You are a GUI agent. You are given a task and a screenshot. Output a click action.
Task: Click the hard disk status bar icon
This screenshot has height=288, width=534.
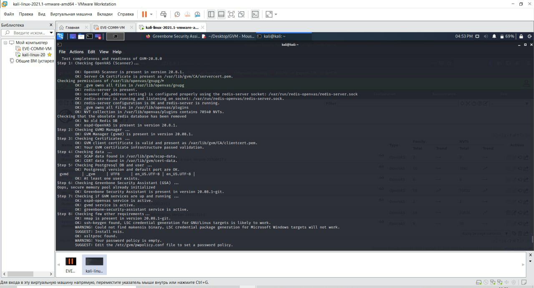pyautogui.click(x=479, y=283)
